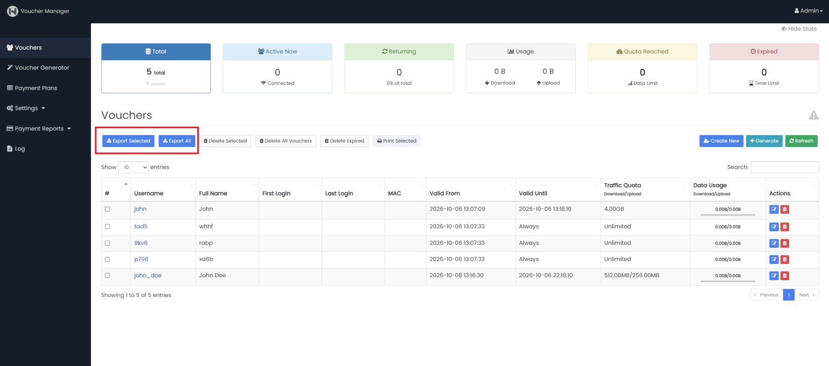Edit the tad5 voucher row
Image resolution: width=829 pixels, height=366 pixels.
tap(774, 227)
